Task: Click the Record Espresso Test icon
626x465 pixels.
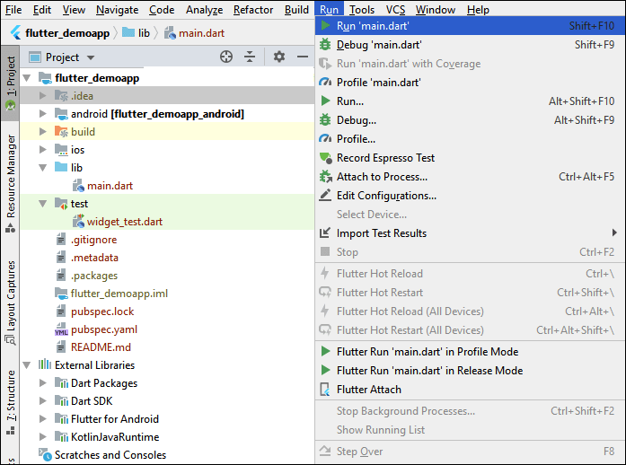Action: [326, 158]
